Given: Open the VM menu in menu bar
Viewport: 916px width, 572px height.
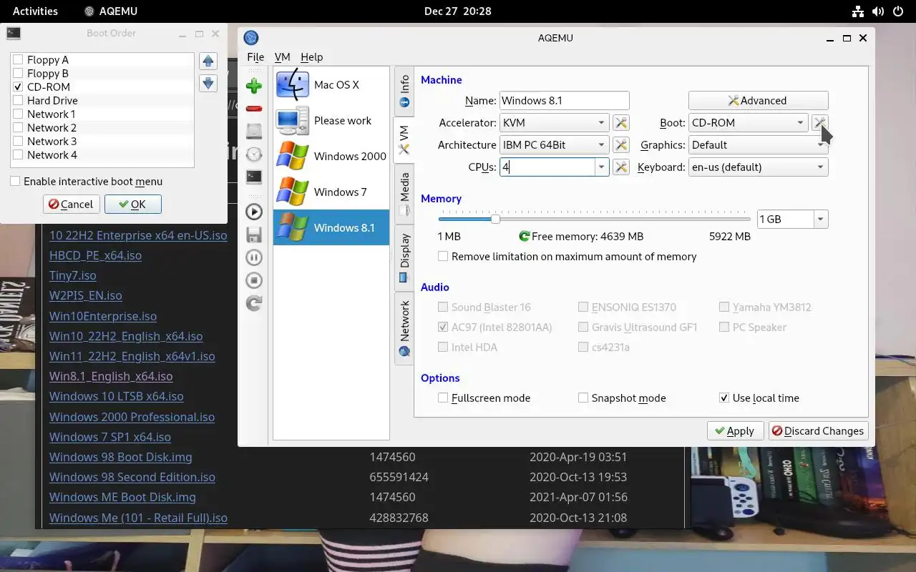Looking at the screenshot, I should point(282,57).
